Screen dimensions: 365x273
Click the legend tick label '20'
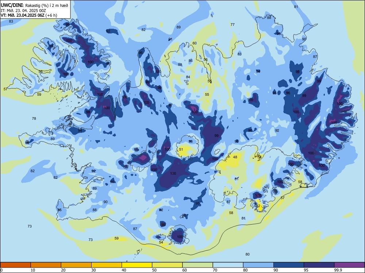tap(63, 270)
